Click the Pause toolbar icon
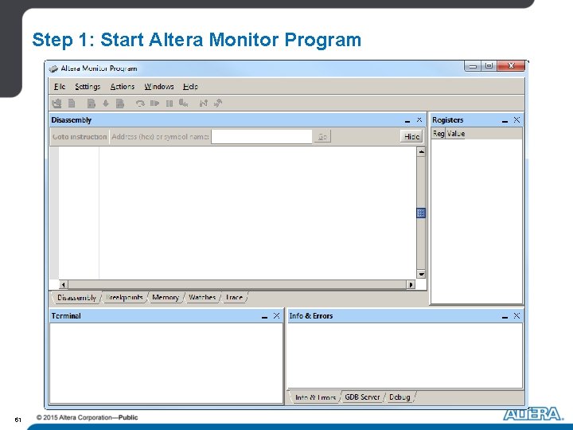 [170, 104]
